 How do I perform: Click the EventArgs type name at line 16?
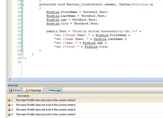(x=140, y=5)
